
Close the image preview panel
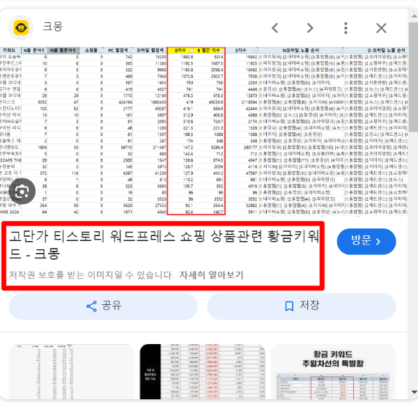(x=381, y=28)
